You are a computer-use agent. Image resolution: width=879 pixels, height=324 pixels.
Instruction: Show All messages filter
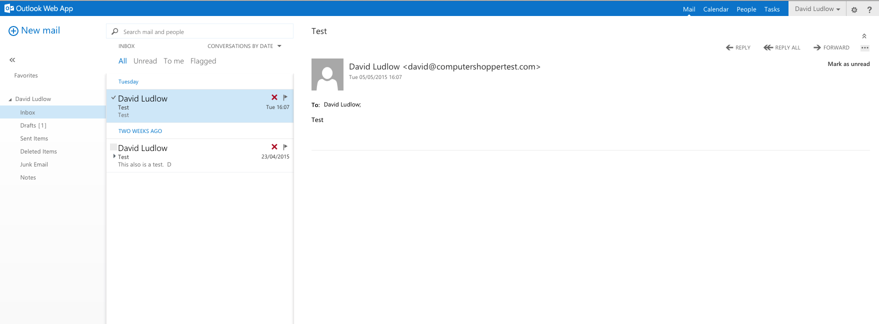click(122, 61)
